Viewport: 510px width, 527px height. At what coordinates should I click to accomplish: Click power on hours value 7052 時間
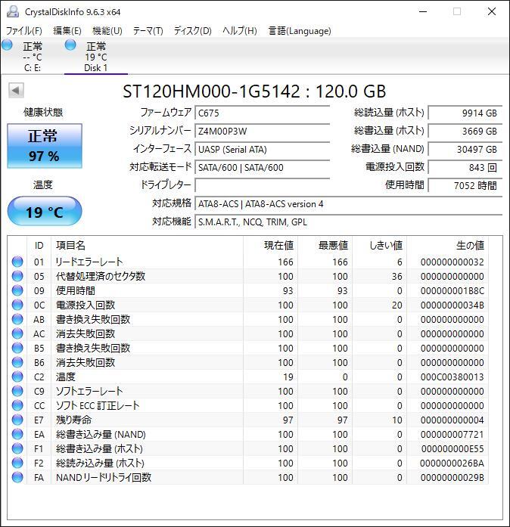tap(465, 185)
